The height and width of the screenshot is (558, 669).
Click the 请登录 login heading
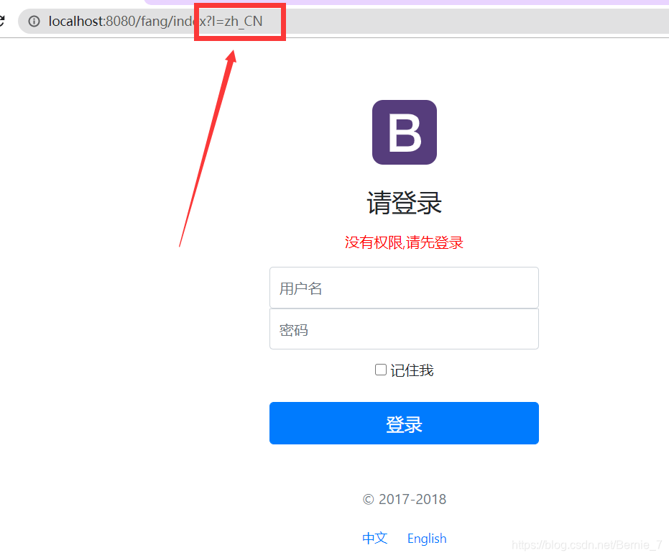(404, 203)
